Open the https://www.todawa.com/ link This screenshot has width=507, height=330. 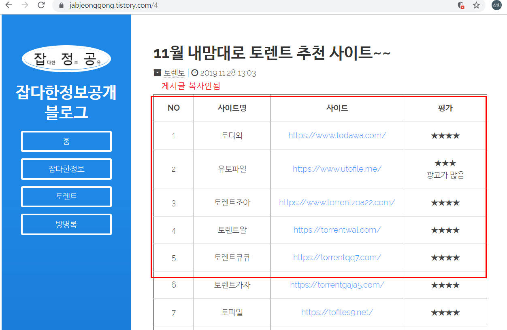click(337, 135)
